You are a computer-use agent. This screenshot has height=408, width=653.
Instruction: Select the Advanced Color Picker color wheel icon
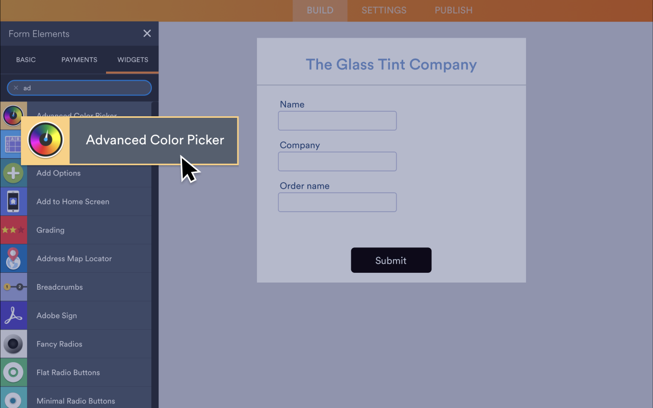click(14, 116)
